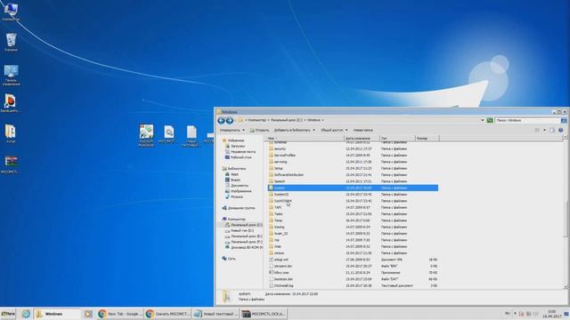Click Новая папка button

pos(362,130)
